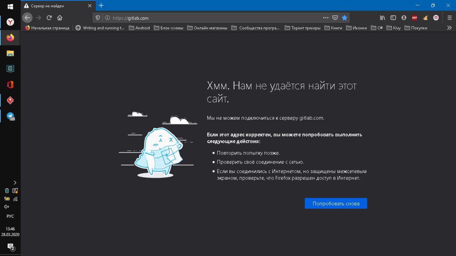Open the Android bookmarks folder
This screenshot has height=256, width=456.
pos(139,28)
